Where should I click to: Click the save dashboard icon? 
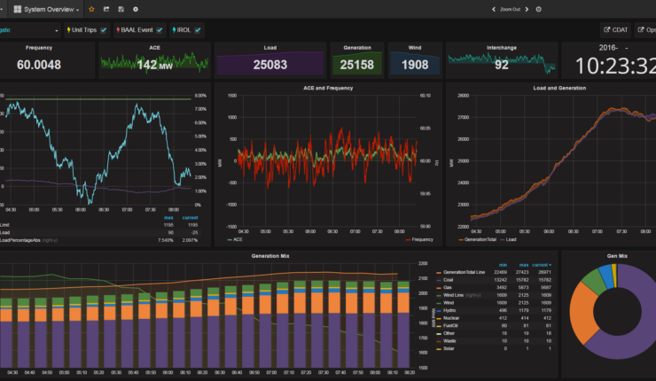[121, 9]
